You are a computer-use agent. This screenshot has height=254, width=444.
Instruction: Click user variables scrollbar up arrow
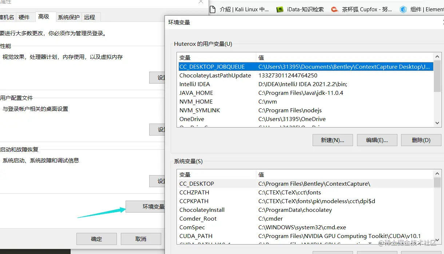click(x=437, y=57)
